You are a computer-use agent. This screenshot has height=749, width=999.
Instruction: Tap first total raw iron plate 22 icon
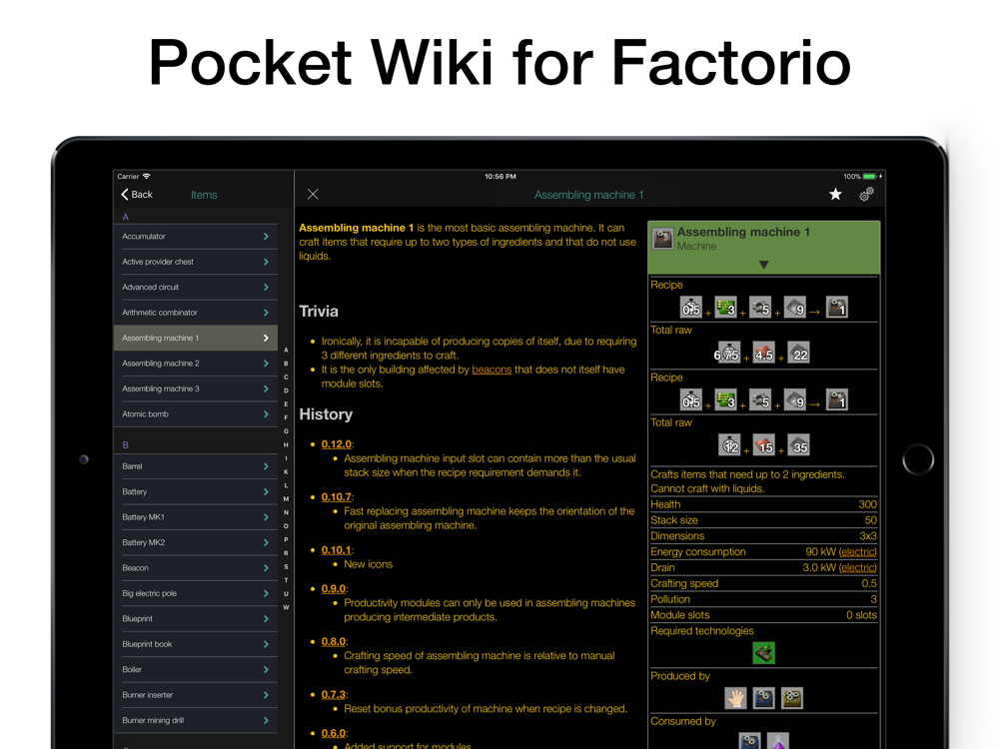(798, 353)
